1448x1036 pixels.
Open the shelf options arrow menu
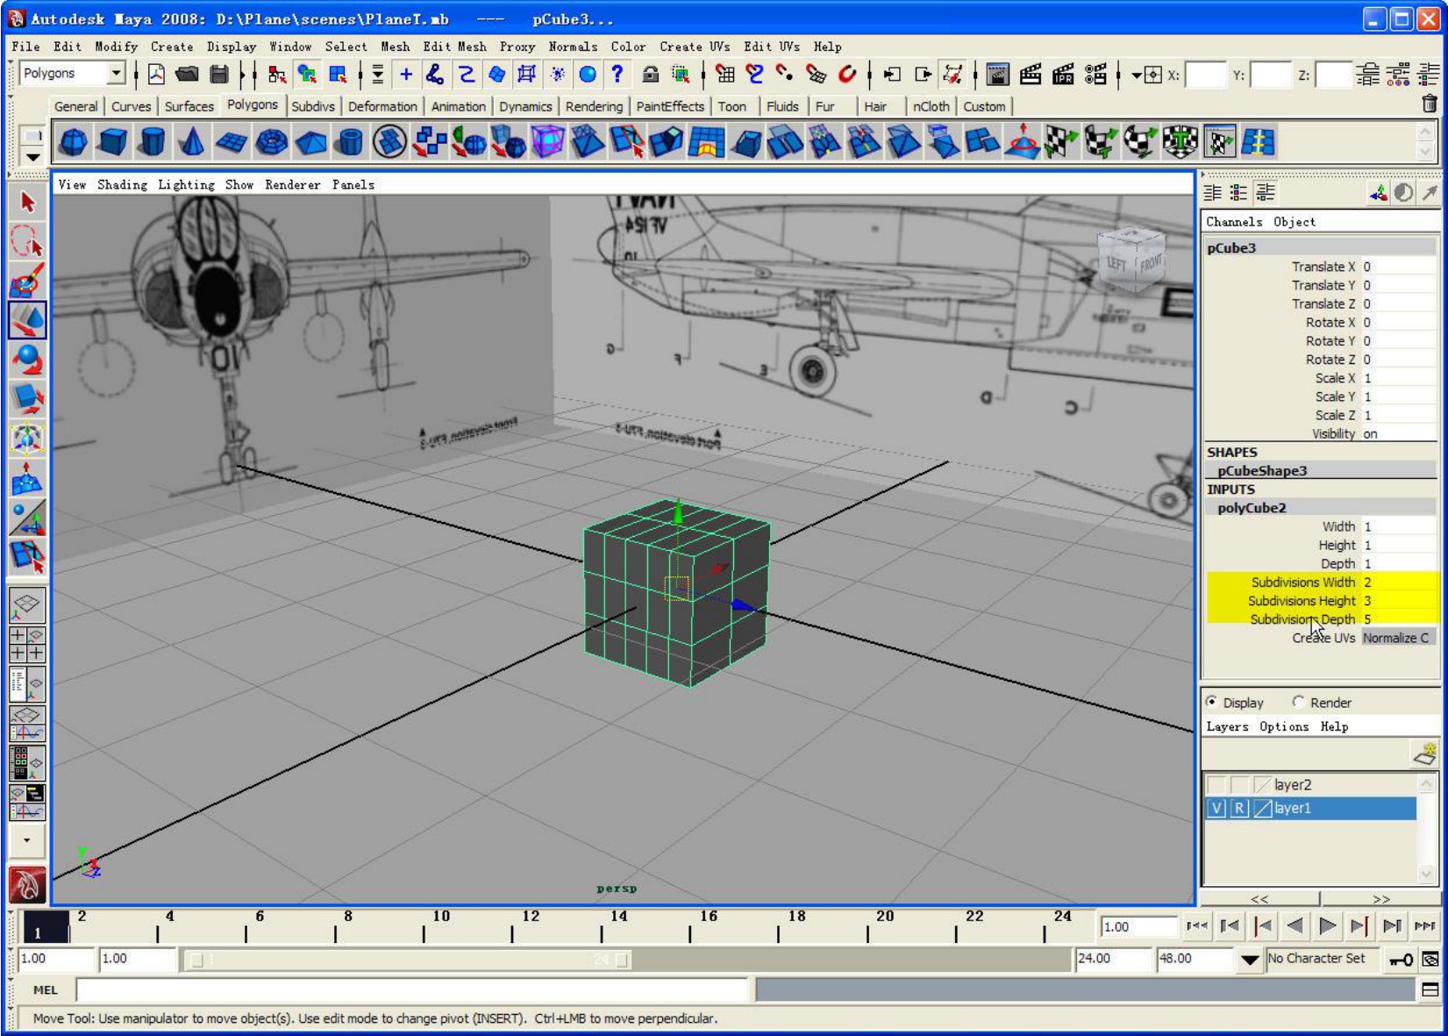pyautogui.click(x=32, y=157)
